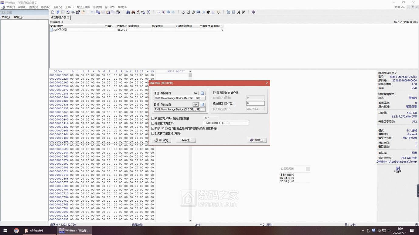
Task: Click the taskbar clock showing 15:29
Action: pyautogui.click(x=399, y=231)
